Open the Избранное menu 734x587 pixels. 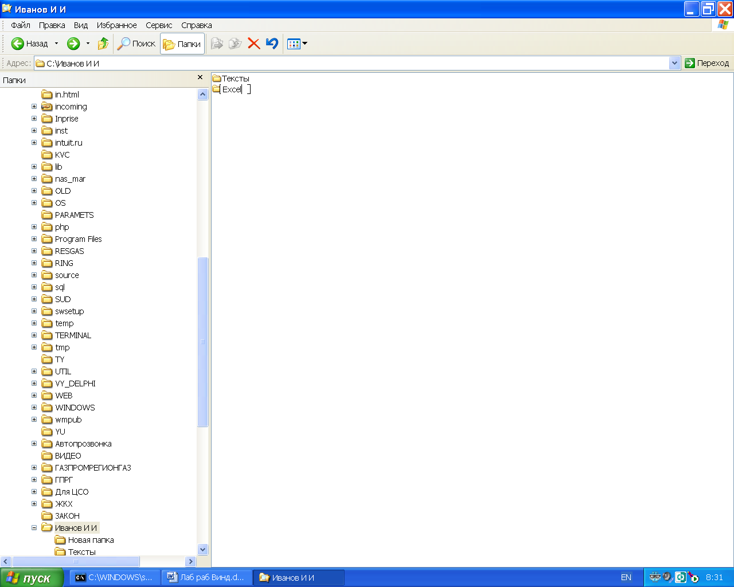click(117, 25)
